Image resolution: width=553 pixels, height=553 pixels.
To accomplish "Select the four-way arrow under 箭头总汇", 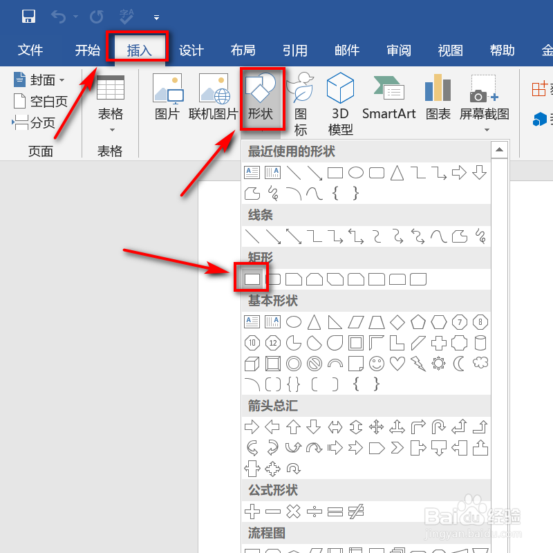I will [x=377, y=427].
